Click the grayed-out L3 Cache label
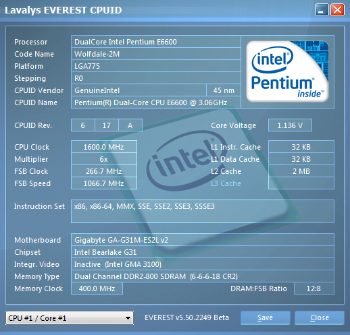 tap(226, 183)
